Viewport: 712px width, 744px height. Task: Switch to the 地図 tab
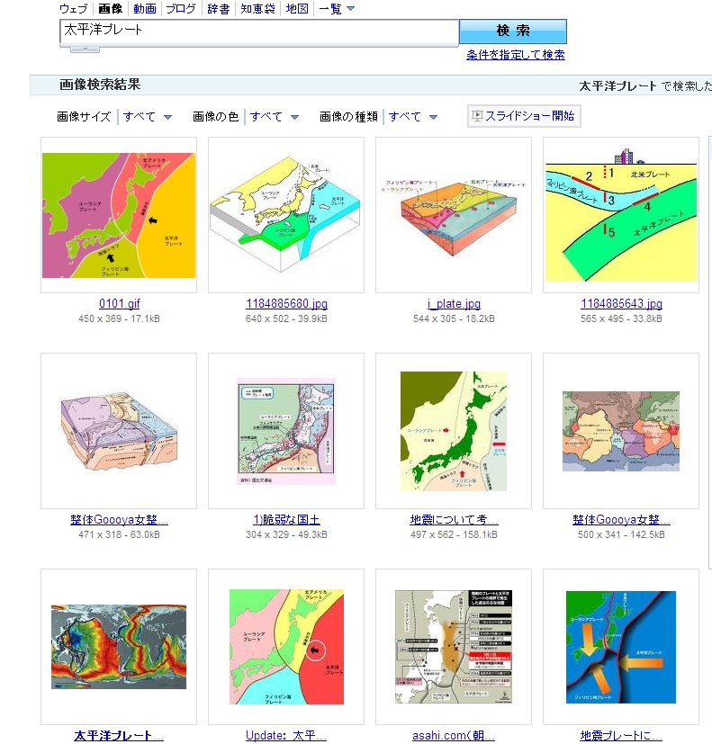click(297, 8)
